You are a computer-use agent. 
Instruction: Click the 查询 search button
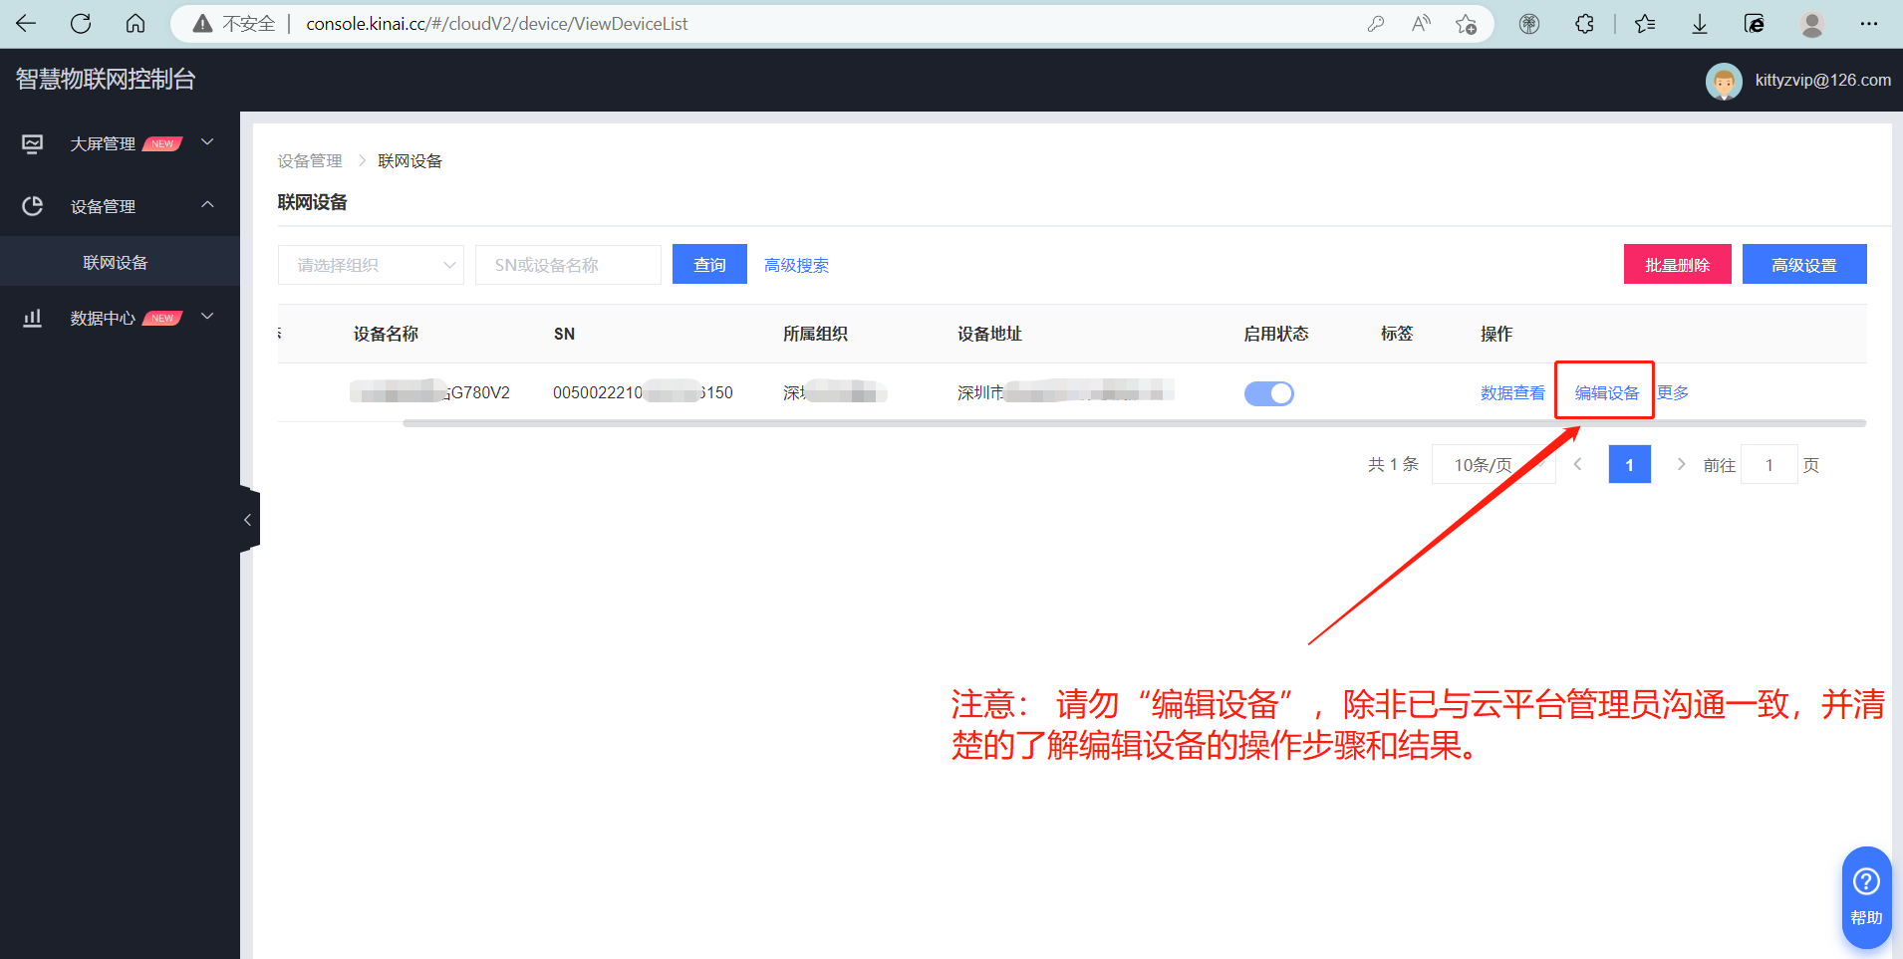click(709, 264)
